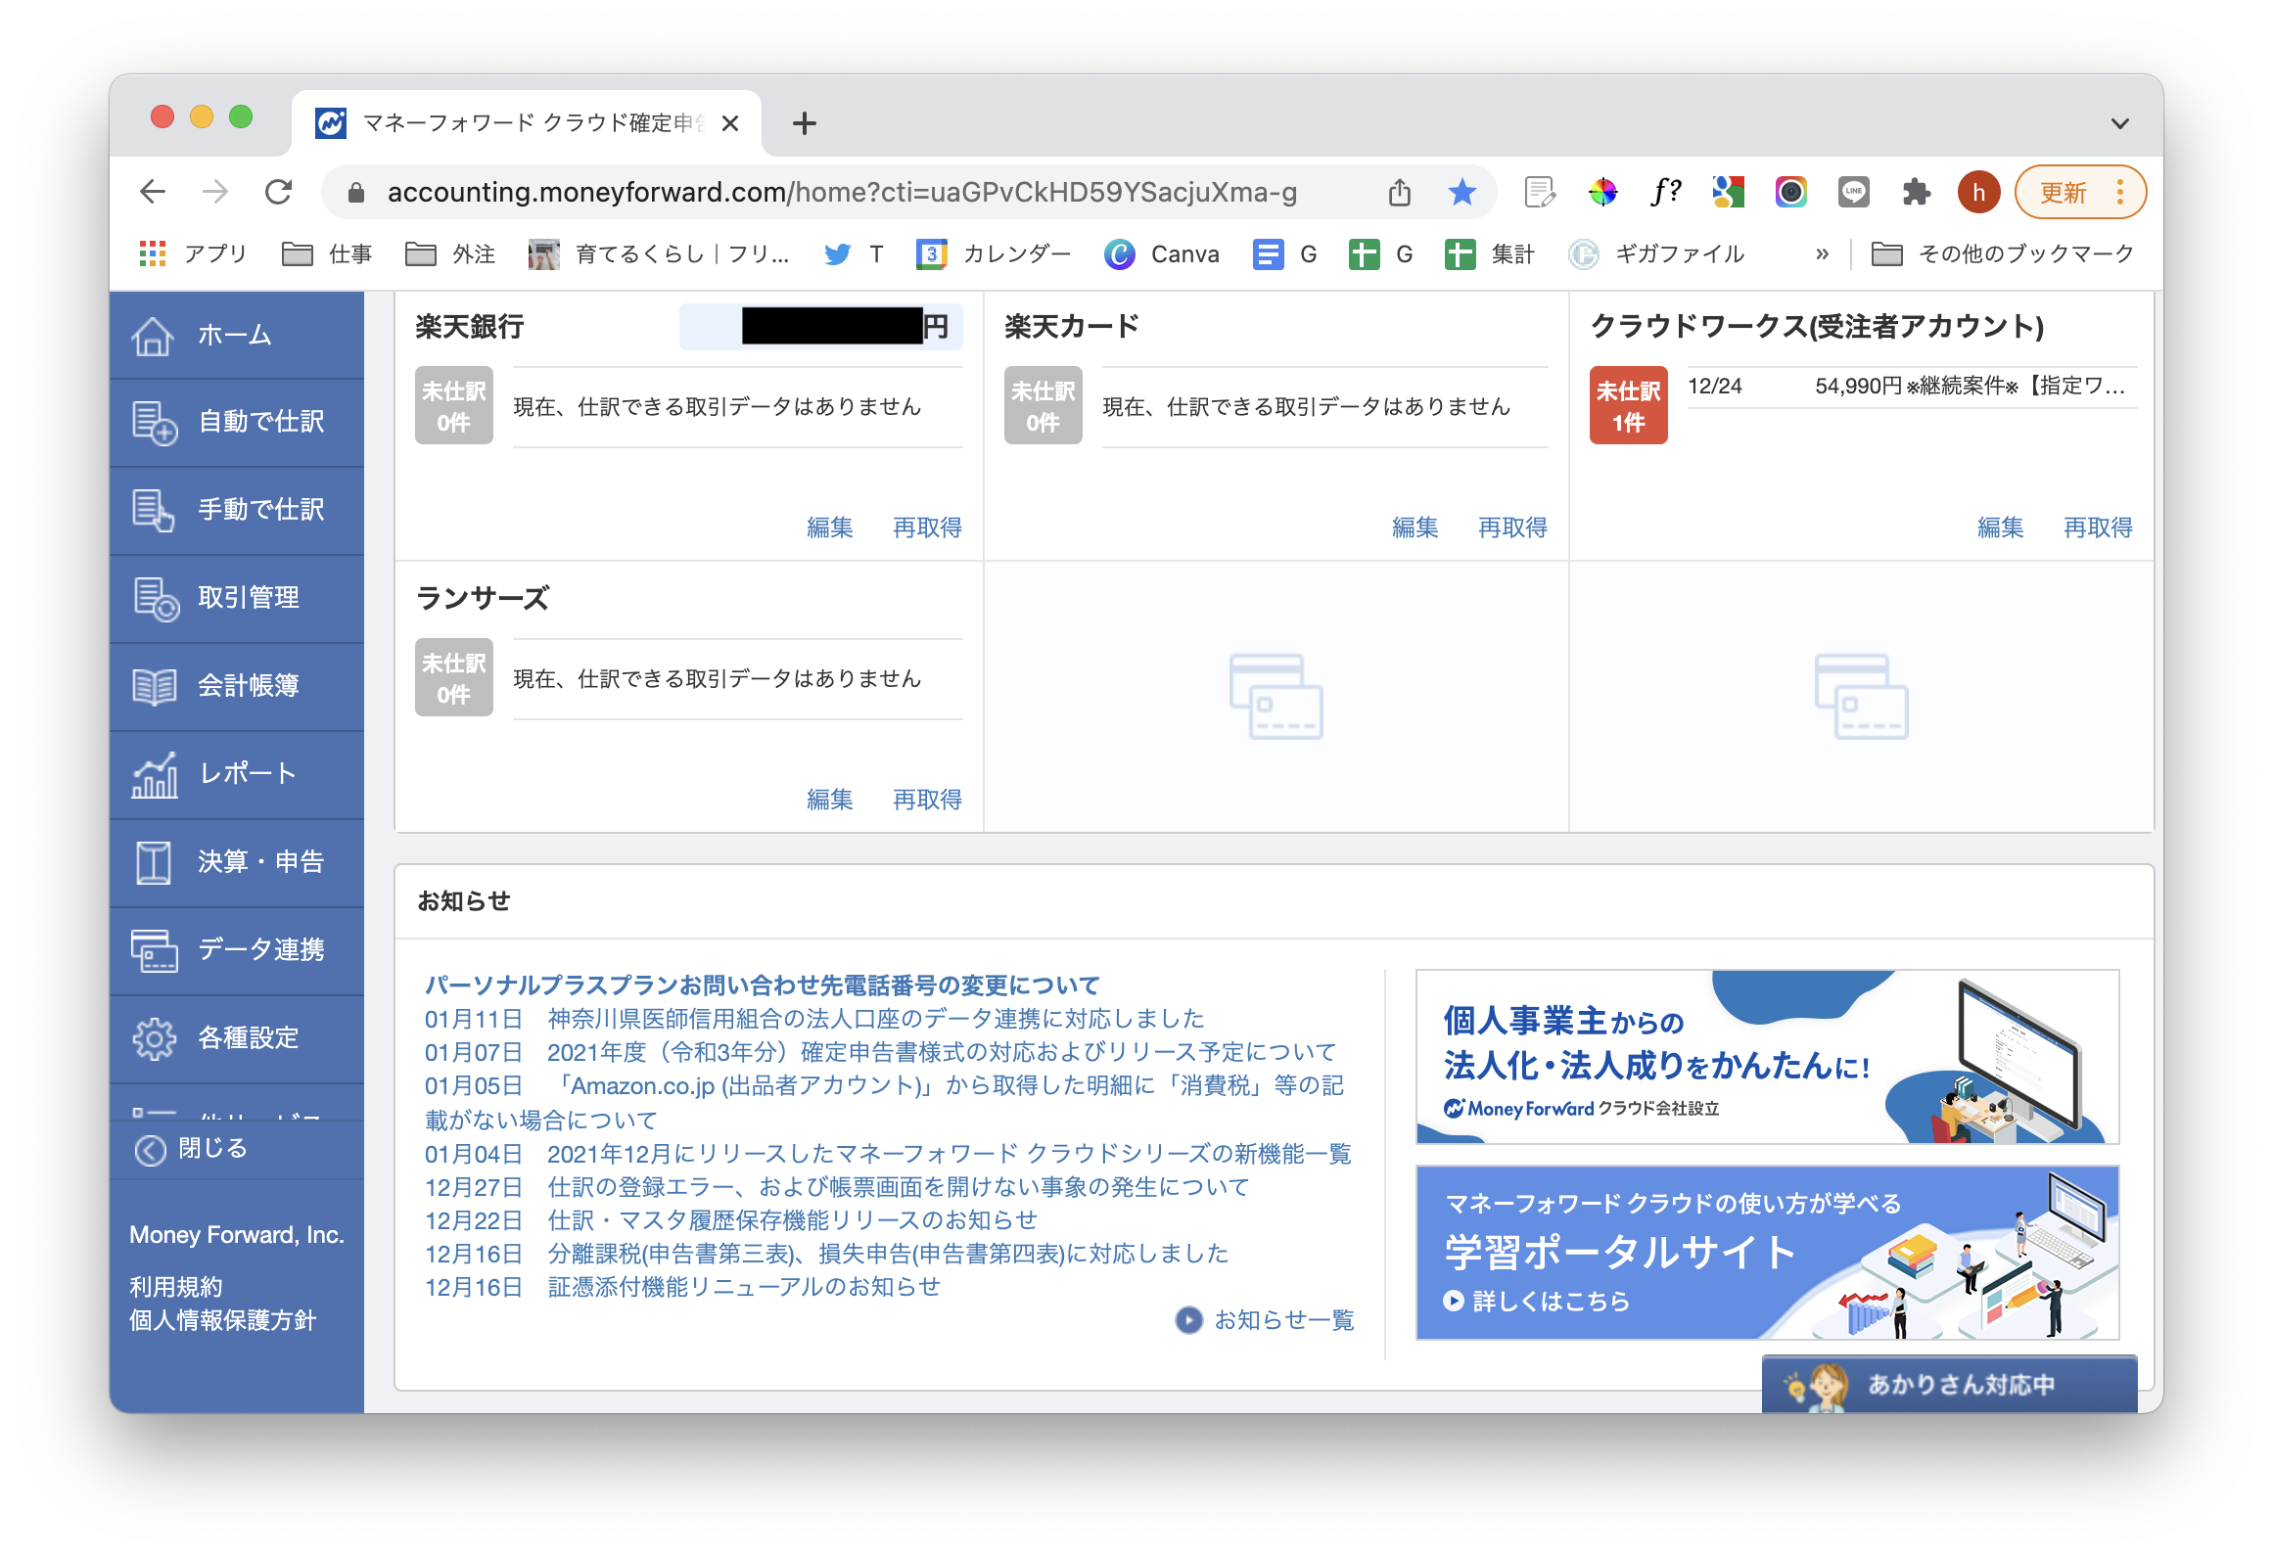Expand the hidden bookmarks overflow chevron
The image size is (2273, 1558).
(x=1821, y=253)
